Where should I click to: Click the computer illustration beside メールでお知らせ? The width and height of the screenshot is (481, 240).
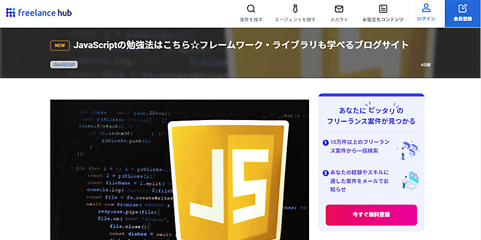409,178
